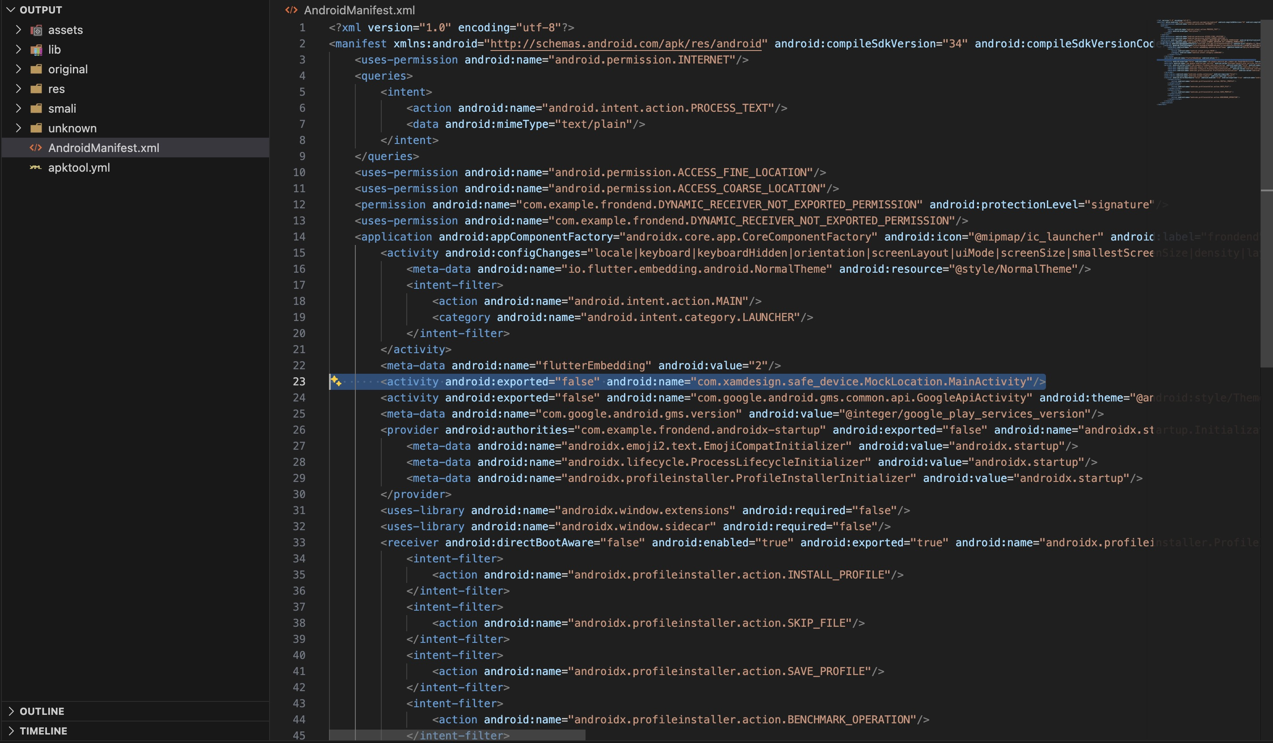Image resolution: width=1273 pixels, height=743 pixels.
Task: Click the original folder icon
Action: [36, 69]
